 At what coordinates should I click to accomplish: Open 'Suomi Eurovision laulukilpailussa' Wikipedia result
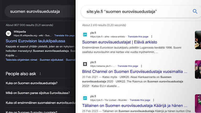[x=35, y=41]
